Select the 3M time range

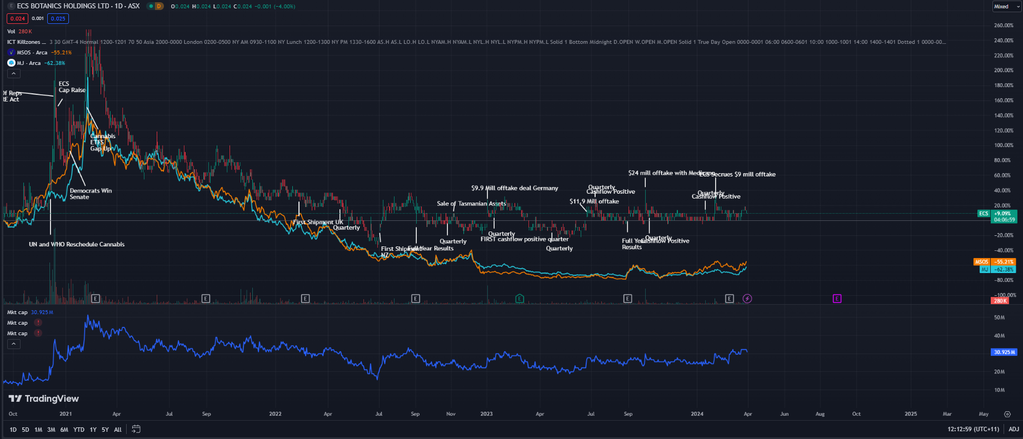[x=51, y=430]
